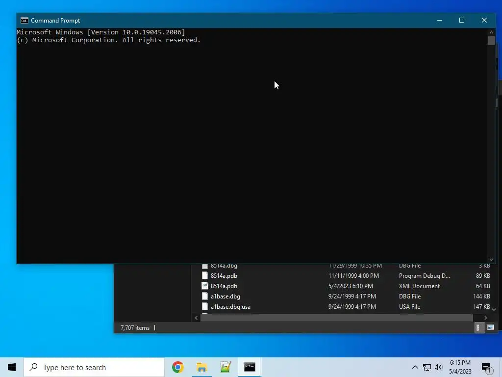
Task: Click the 8514a.pdb XML document file icon
Action: [x=205, y=286]
